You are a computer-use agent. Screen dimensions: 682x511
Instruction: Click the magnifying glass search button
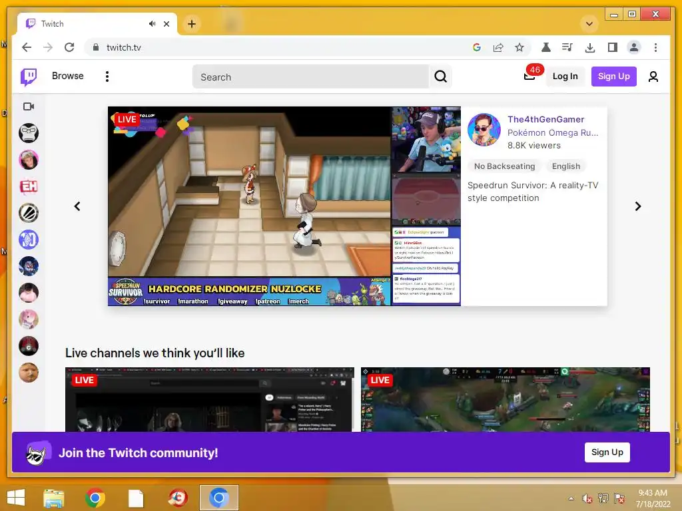[441, 77]
